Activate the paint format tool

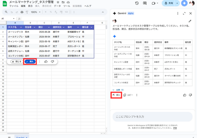coord(27,12)
